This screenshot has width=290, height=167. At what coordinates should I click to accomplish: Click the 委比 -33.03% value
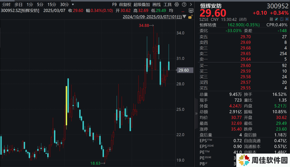(234, 31)
